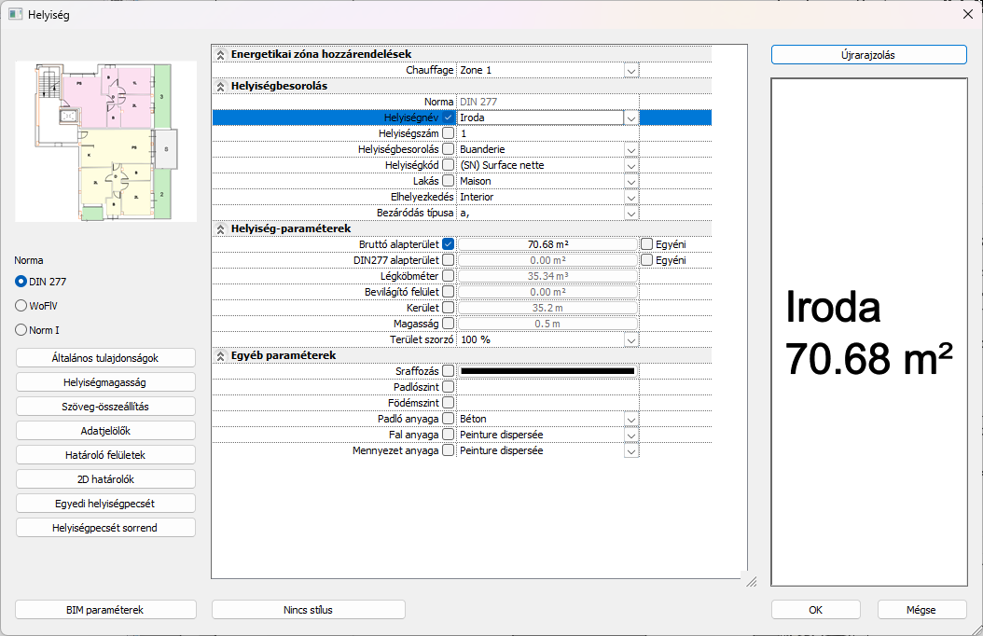This screenshot has height=636, width=983.
Task: Open the BIM paraméterek settings
Action: pyautogui.click(x=105, y=610)
